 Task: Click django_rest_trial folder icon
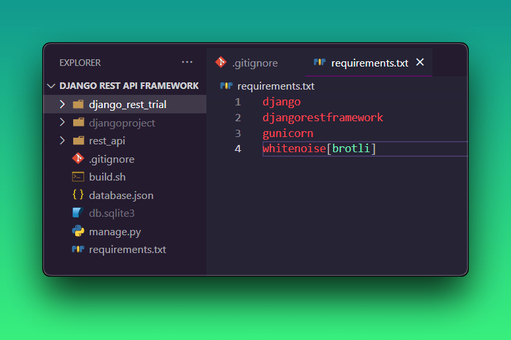coord(78,104)
